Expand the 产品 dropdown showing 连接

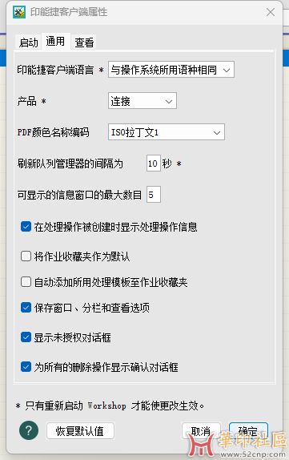point(142,101)
